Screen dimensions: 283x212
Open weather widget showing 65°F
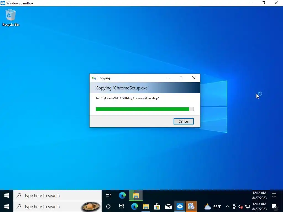click(x=213, y=206)
